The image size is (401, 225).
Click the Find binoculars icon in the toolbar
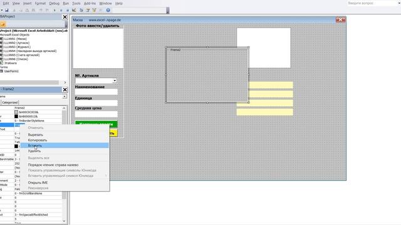(x=33, y=10)
